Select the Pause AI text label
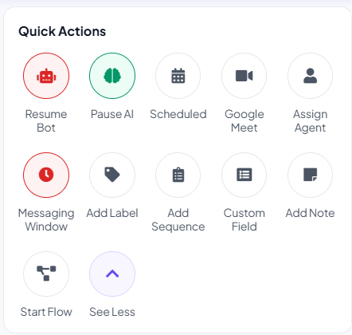 (112, 114)
